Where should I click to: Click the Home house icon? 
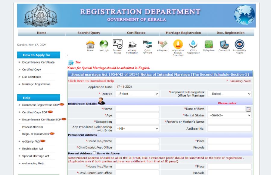90,44
